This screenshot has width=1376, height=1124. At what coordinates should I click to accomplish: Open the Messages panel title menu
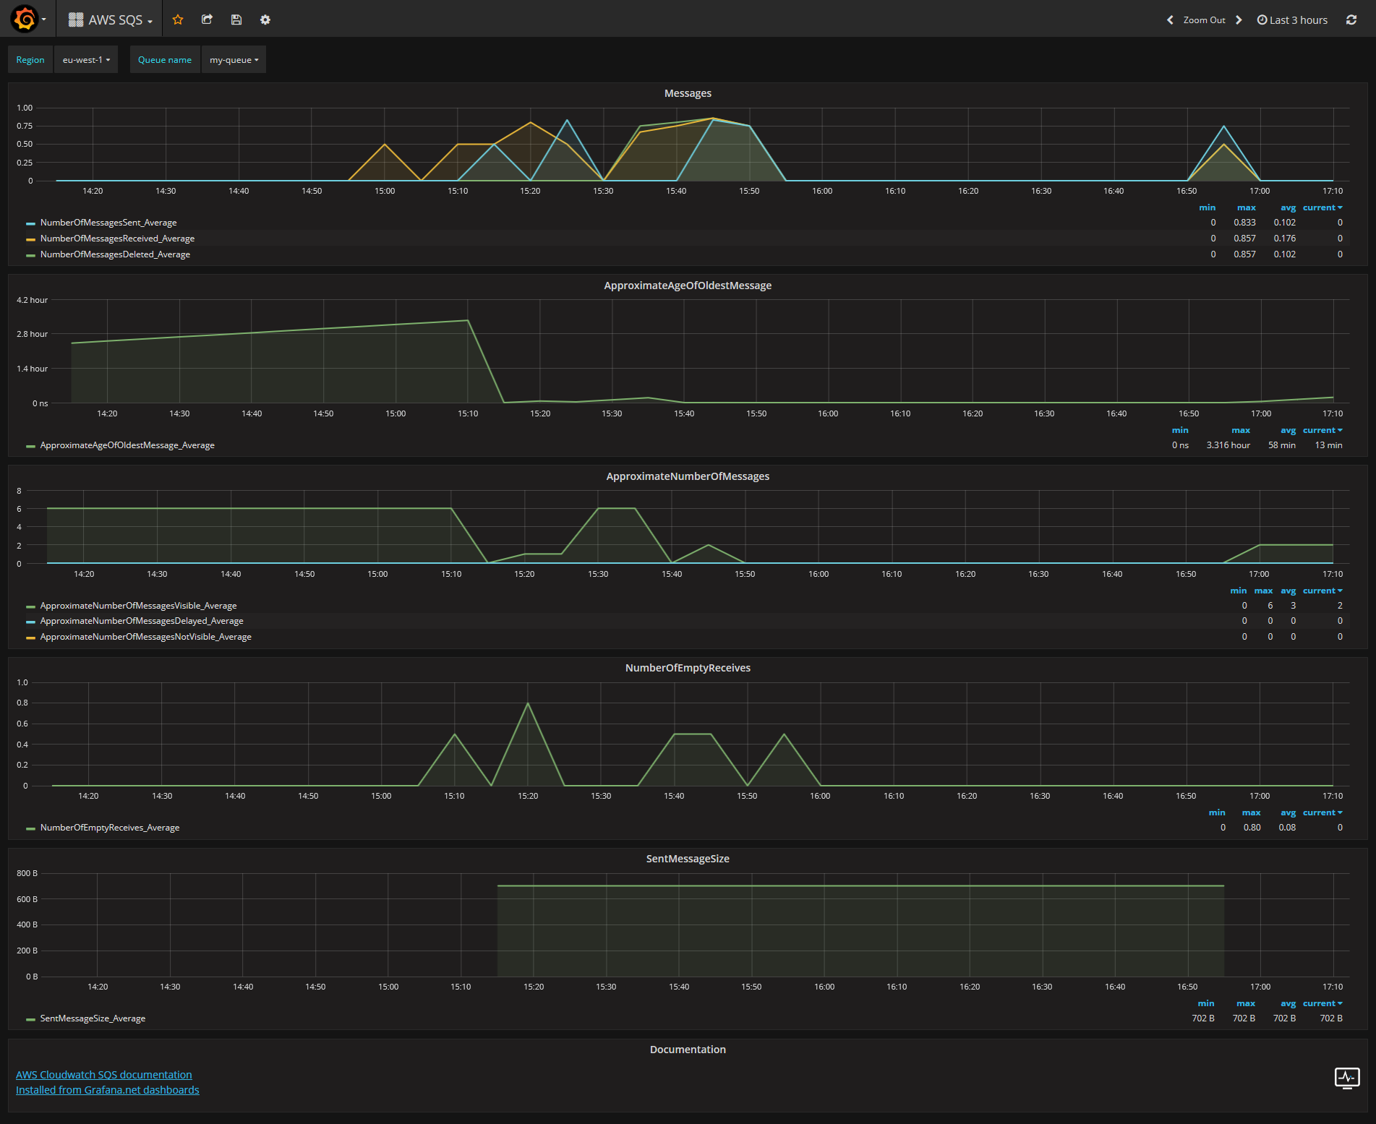688,93
